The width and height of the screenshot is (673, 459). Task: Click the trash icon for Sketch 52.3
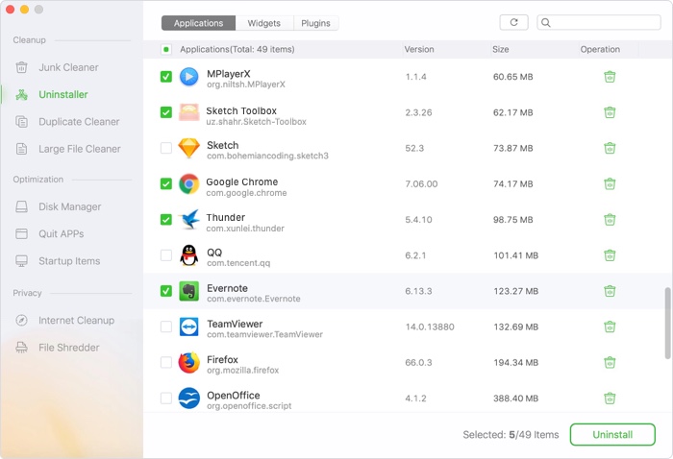pos(610,148)
